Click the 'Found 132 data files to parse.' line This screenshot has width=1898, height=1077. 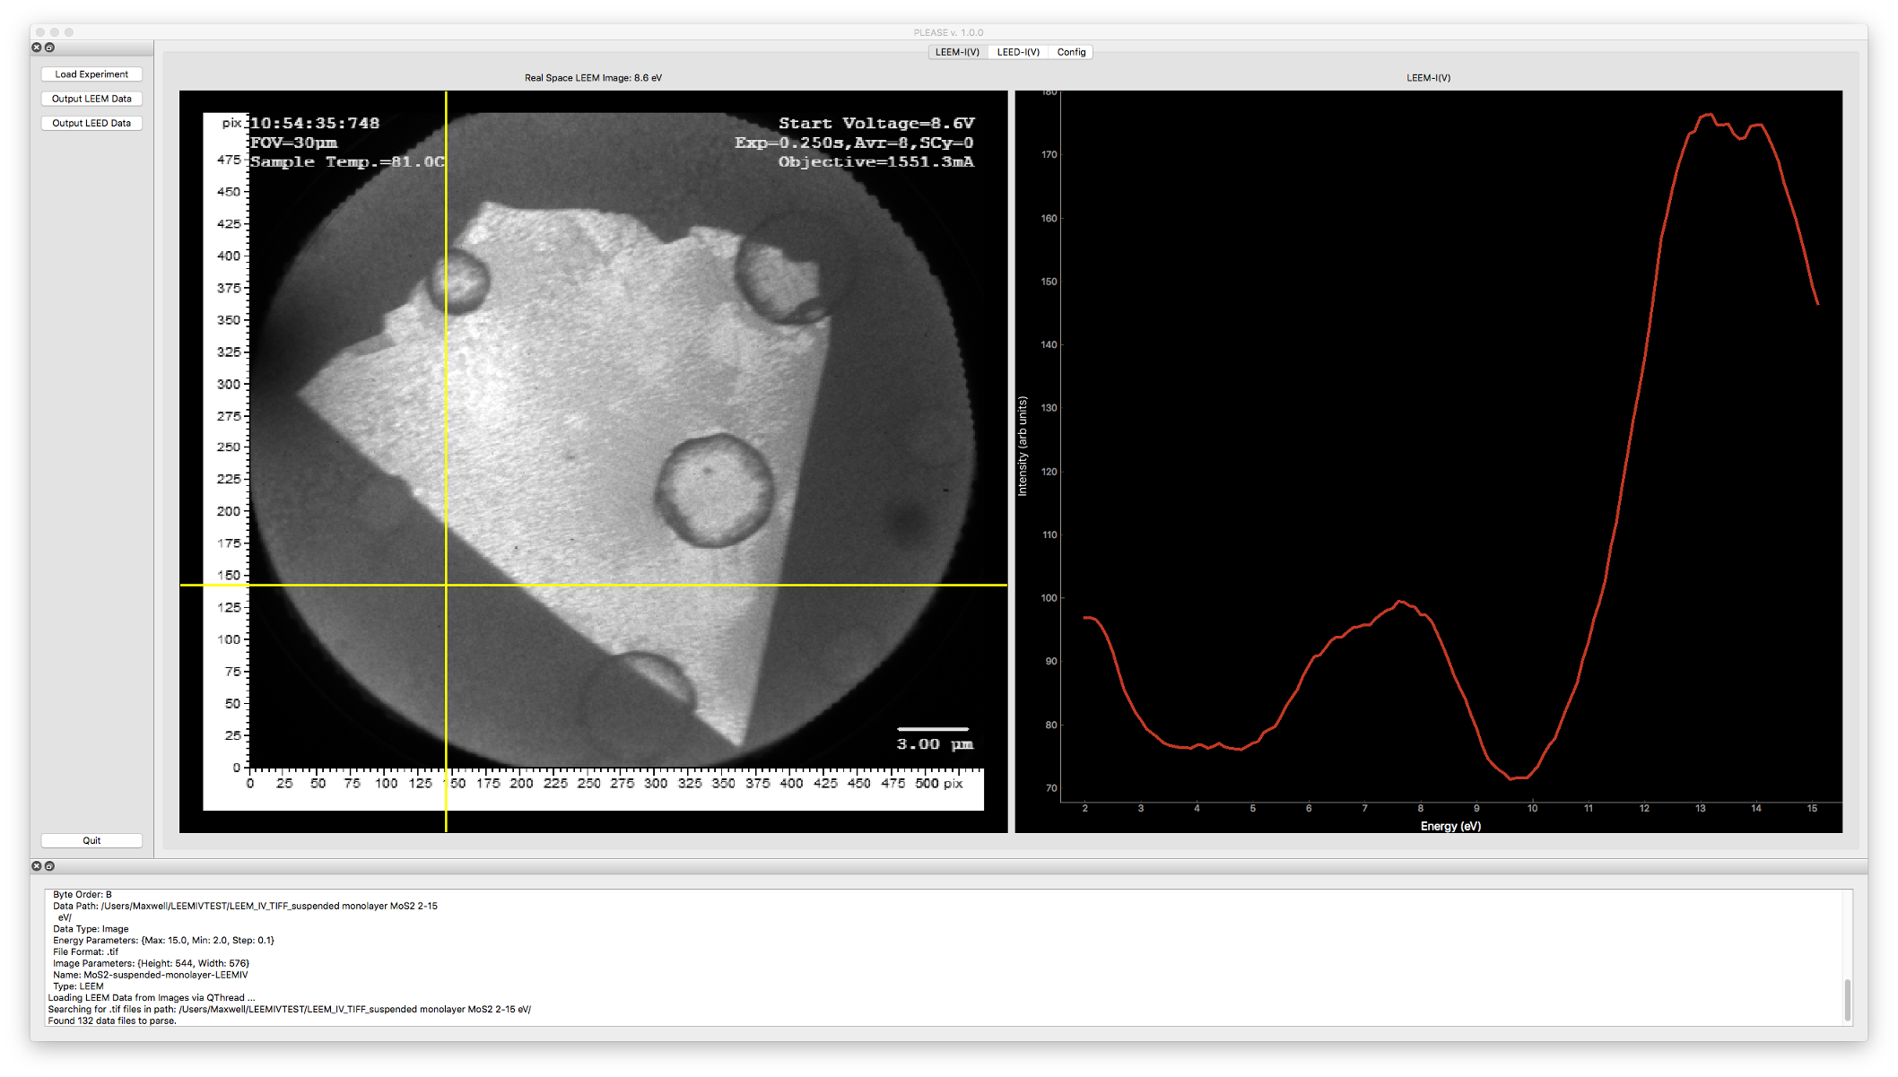tap(112, 1021)
